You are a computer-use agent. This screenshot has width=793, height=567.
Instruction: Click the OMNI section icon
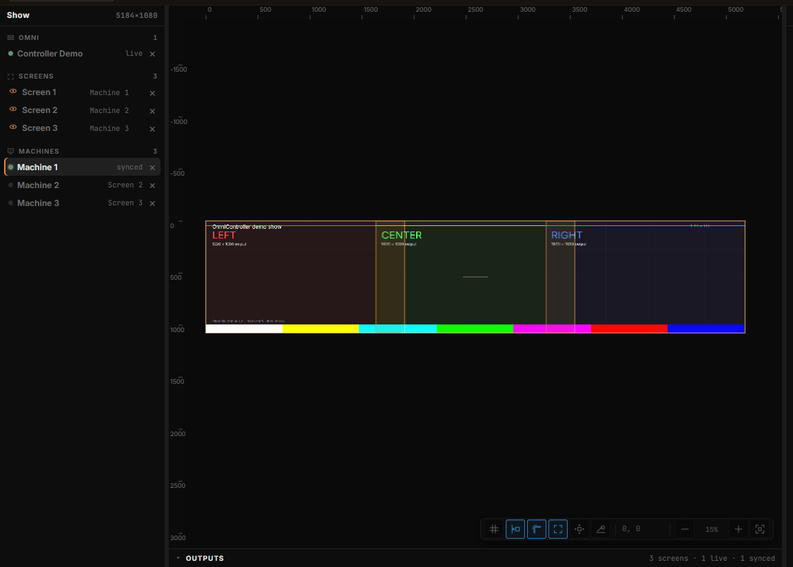(10, 37)
